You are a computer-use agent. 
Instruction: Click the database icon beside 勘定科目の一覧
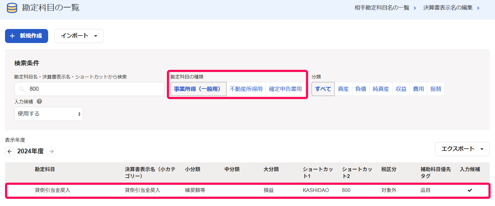point(12,8)
